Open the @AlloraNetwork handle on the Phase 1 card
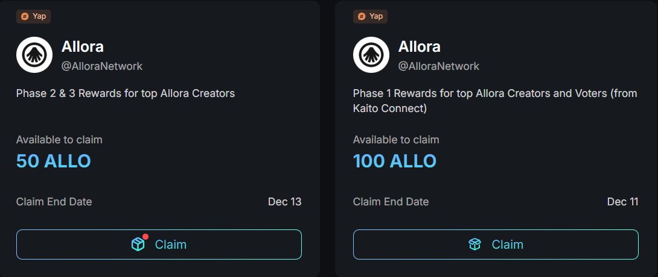658x277 pixels. click(x=439, y=66)
